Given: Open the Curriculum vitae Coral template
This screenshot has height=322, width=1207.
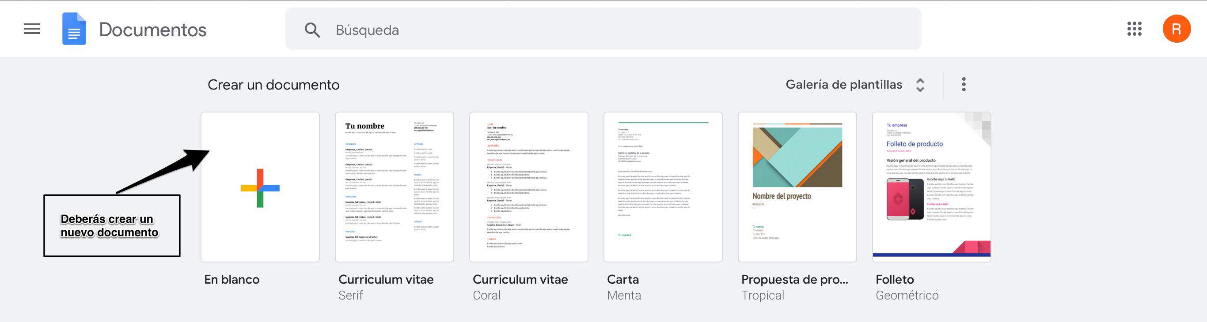Looking at the screenshot, I should [x=528, y=187].
